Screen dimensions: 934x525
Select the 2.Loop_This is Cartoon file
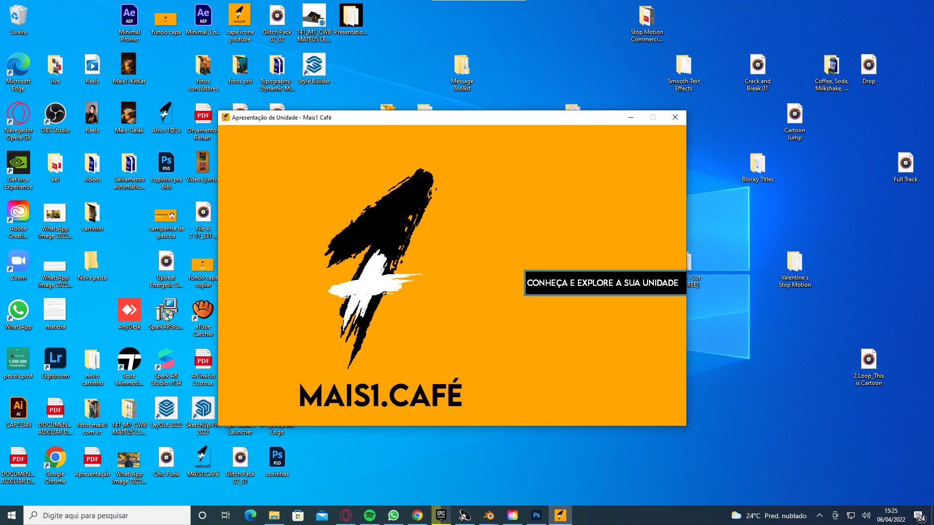[868, 367]
